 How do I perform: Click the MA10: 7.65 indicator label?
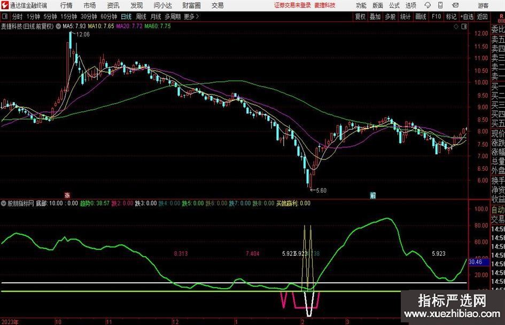tap(101, 26)
